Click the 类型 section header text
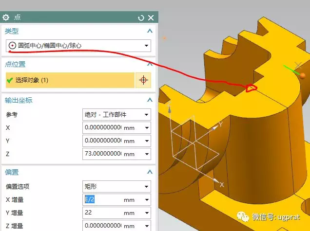The width and height of the screenshot is (310, 231). tap(12, 31)
